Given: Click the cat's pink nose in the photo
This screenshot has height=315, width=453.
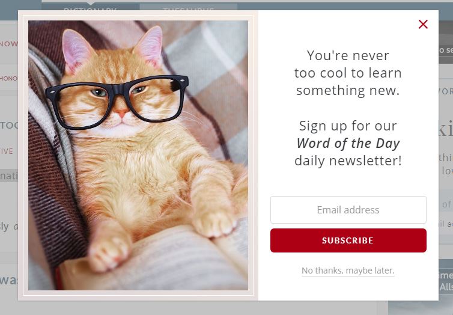Looking at the screenshot, I should click(x=121, y=112).
